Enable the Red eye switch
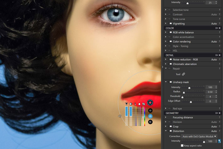223x149 pixels. pos(170,108)
